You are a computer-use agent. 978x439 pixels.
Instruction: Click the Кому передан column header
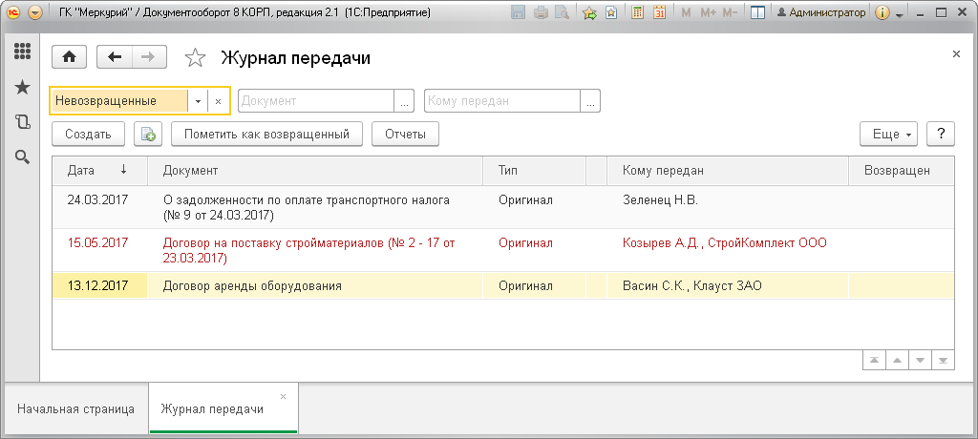[727, 171]
